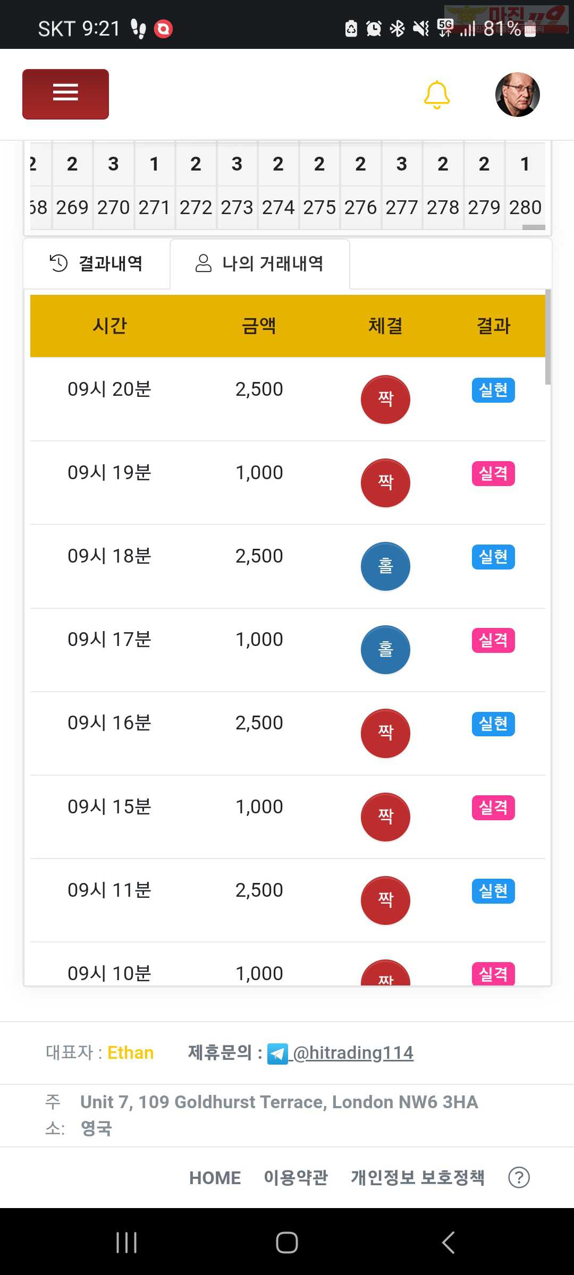Image resolution: width=574 pixels, height=1275 pixels.
Task: Click the blue 홀 badge at 09시 18분
Action: coord(385,566)
